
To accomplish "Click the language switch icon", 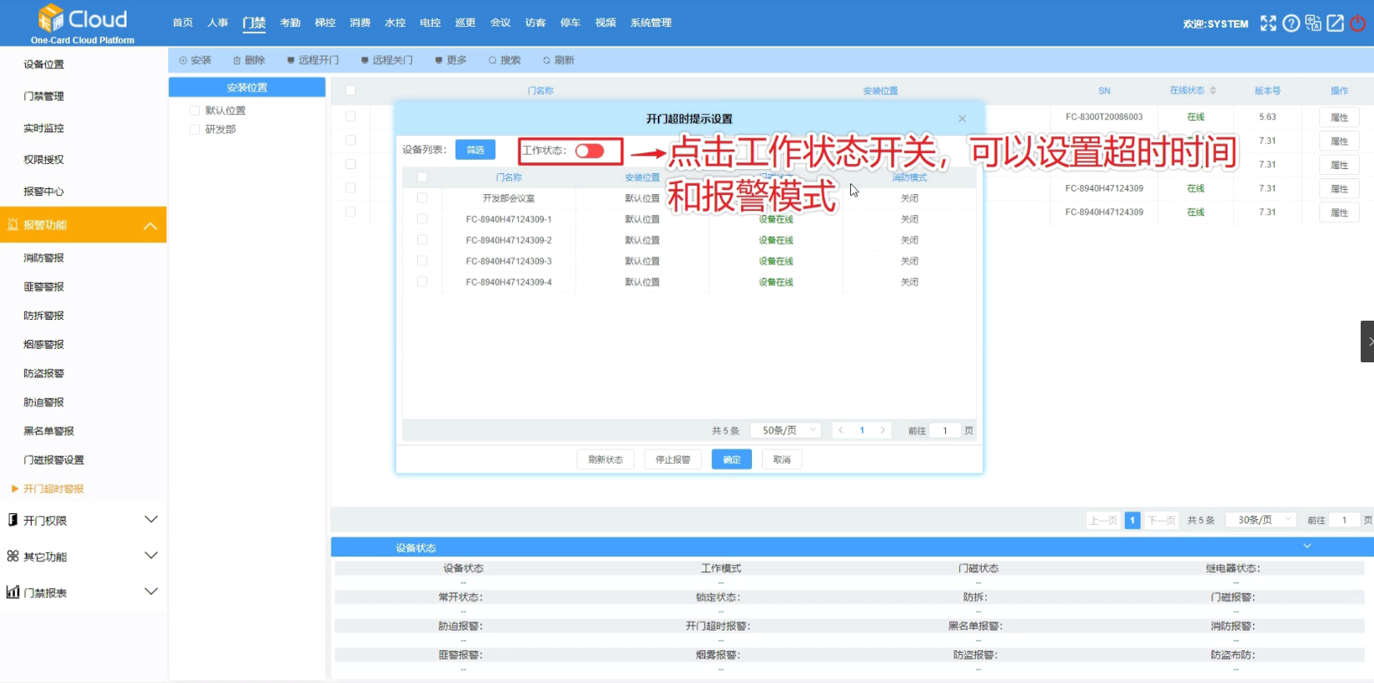I will (x=1313, y=23).
